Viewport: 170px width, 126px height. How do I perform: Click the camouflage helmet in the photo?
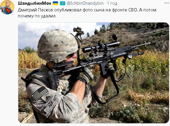coord(57,46)
